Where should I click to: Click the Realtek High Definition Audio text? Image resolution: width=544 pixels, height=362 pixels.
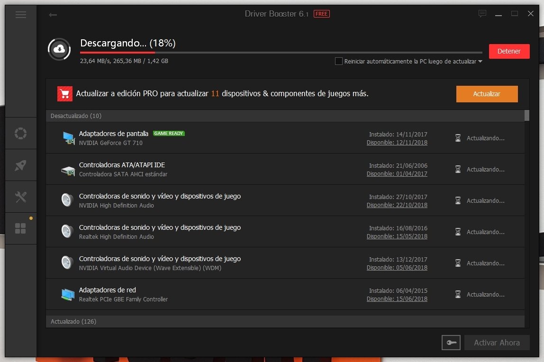(x=116, y=236)
